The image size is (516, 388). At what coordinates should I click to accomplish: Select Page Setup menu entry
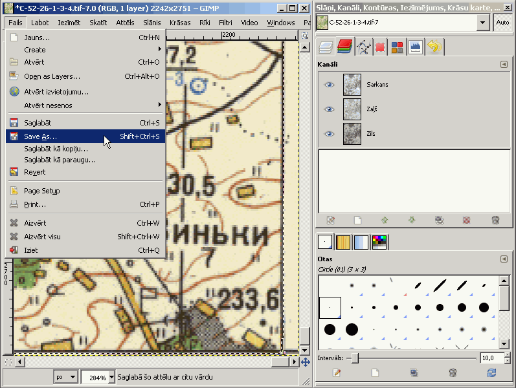click(x=85, y=191)
